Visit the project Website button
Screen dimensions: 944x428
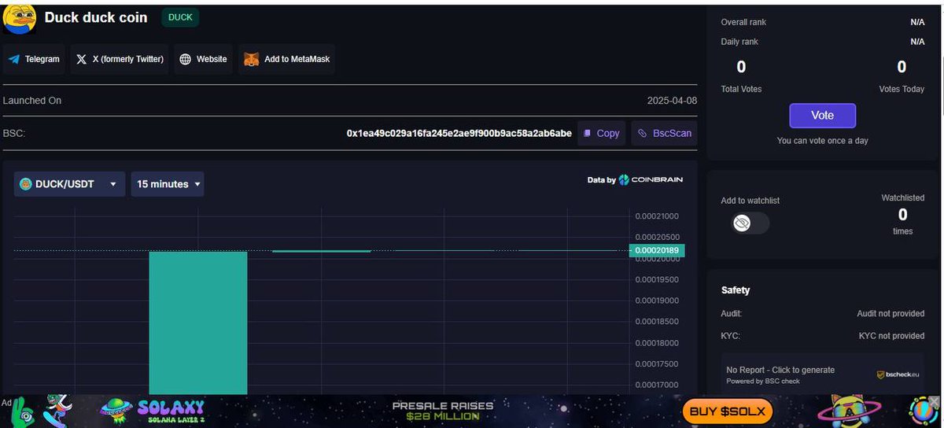click(203, 59)
